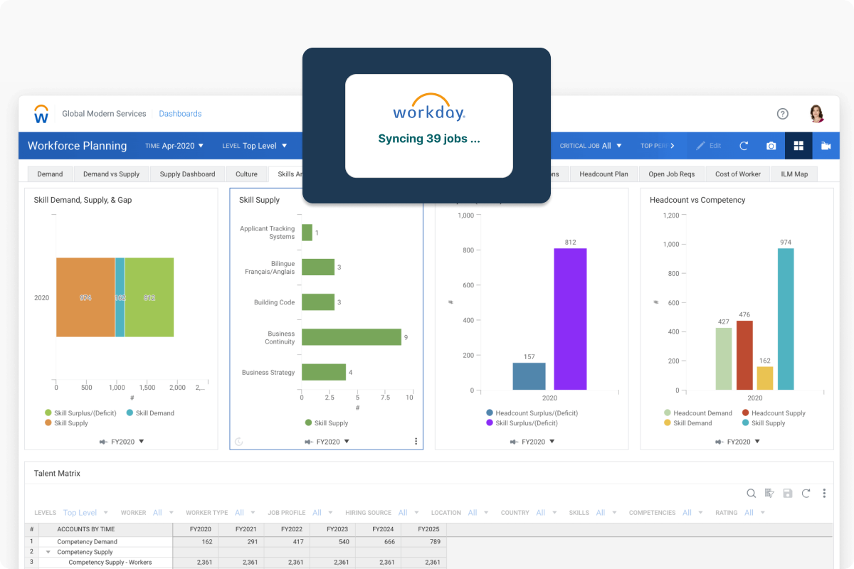Open the HIRING SOURCE All filter dropdown

382,513
